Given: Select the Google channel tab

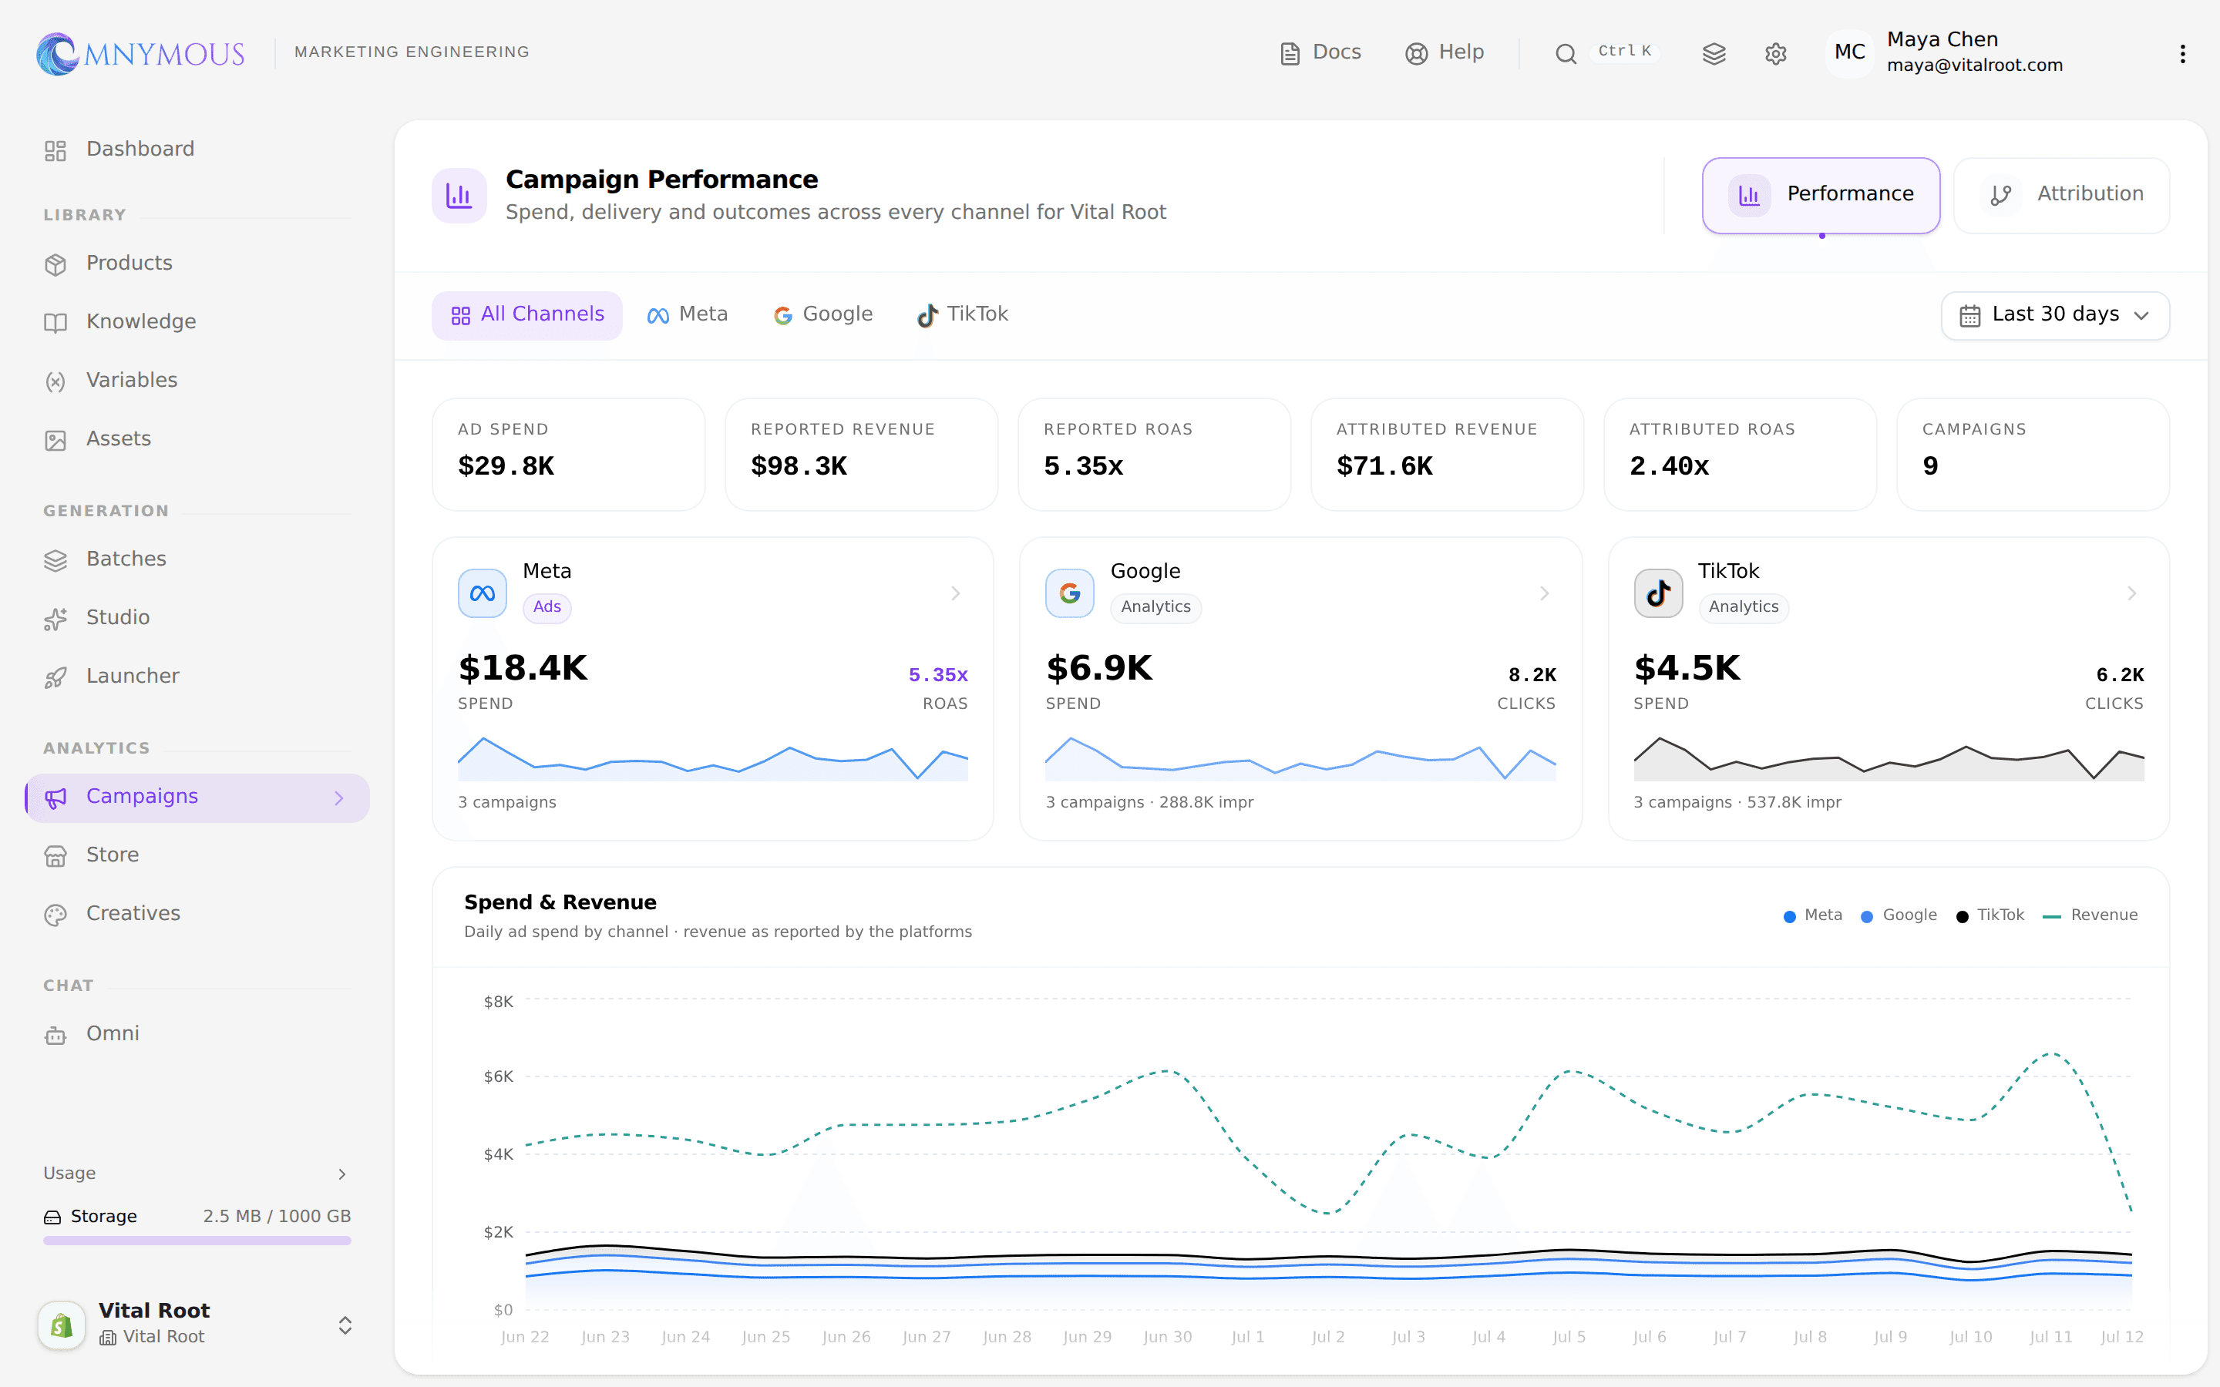Looking at the screenshot, I should click(823, 316).
